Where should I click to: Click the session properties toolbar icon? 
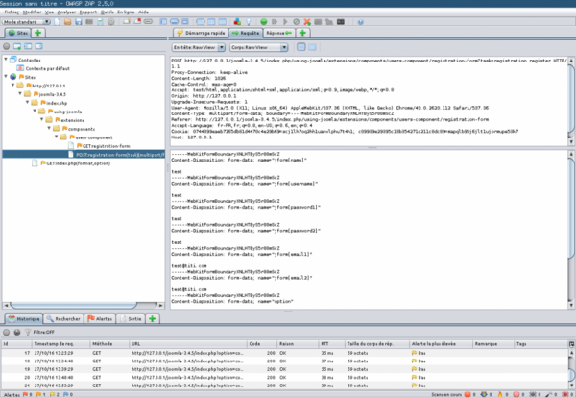click(x=100, y=22)
